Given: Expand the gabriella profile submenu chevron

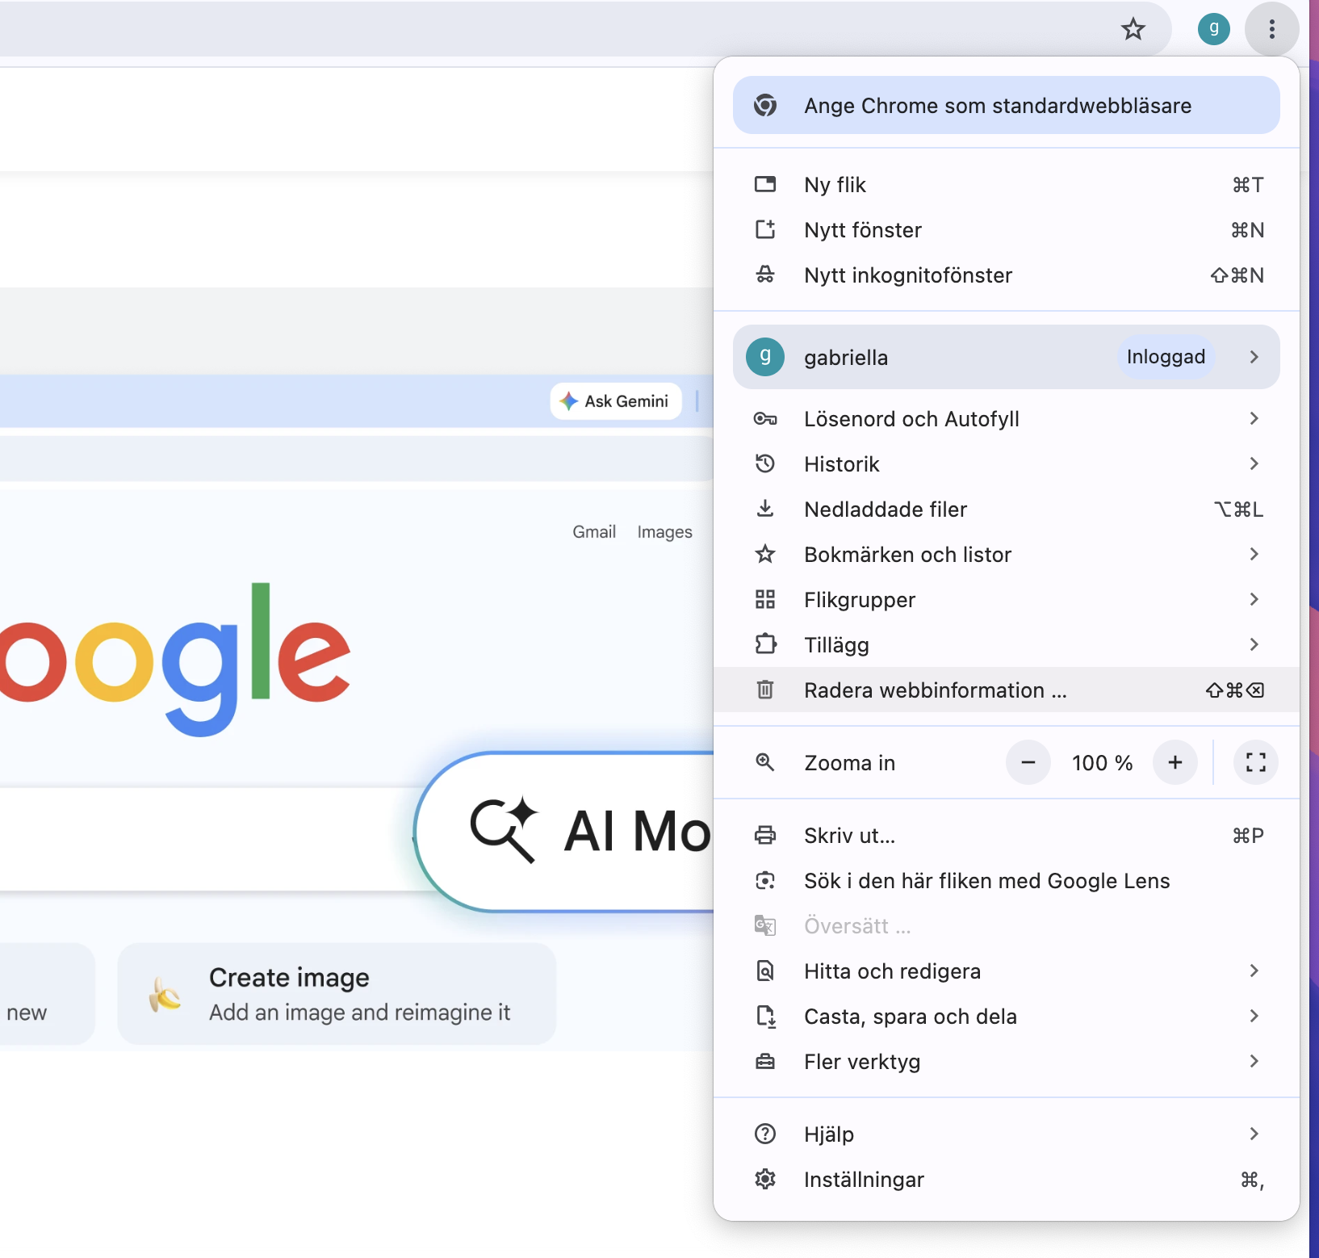Looking at the screenshot, I should 1254,357.
